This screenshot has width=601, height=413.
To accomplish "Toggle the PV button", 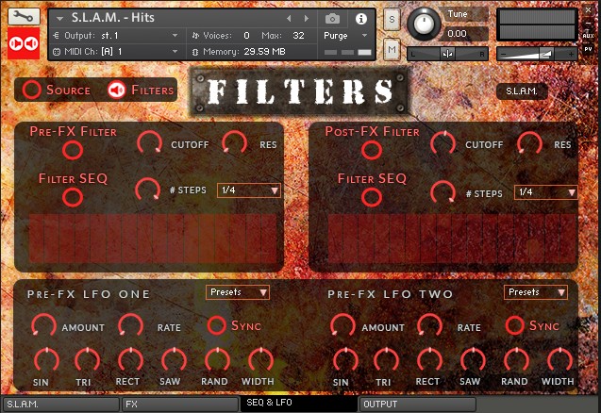I will [588, 49].
